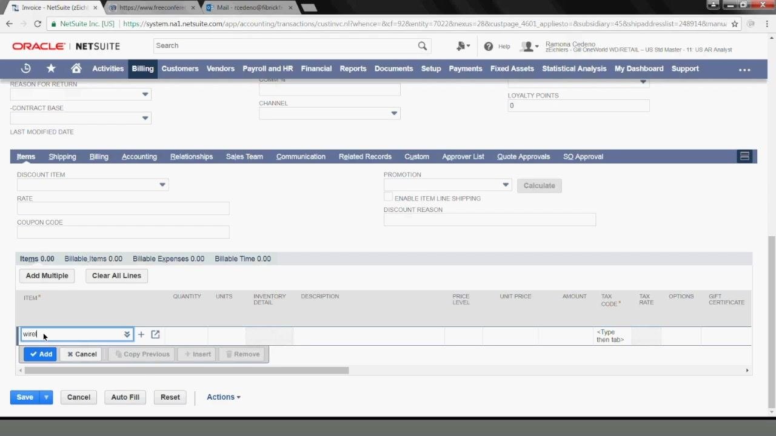Click into the Discount Reason field
Viewport: 776px width, 436px height.
490,220
